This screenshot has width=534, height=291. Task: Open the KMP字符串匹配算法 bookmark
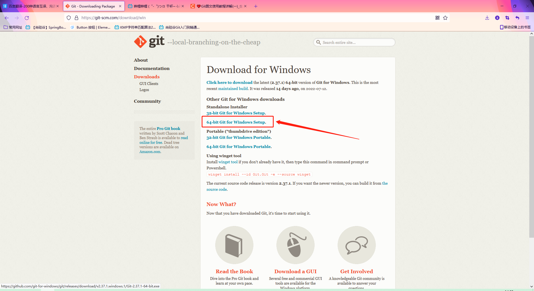[x=135, y=27]
